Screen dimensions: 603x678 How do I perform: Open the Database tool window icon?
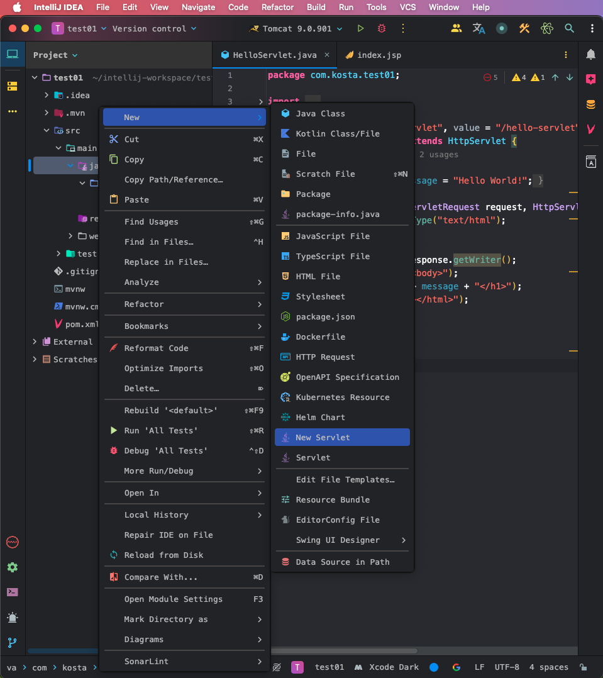pyautogui.click(x=591, y=104)
